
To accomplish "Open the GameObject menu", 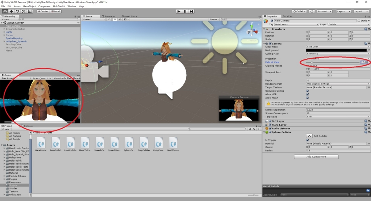I will point(29,7).
